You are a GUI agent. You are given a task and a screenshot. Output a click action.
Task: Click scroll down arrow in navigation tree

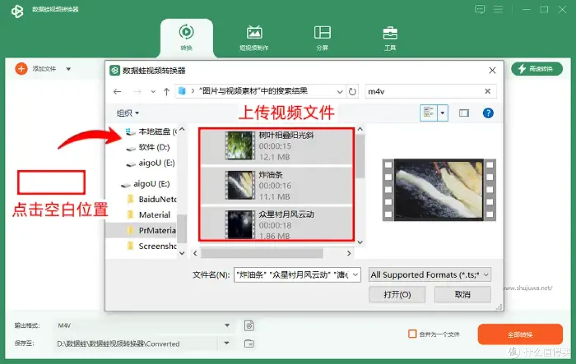coord(182,253)
